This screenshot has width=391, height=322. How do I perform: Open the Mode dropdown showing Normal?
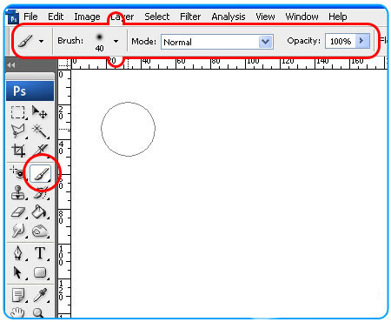coord(217,42)
